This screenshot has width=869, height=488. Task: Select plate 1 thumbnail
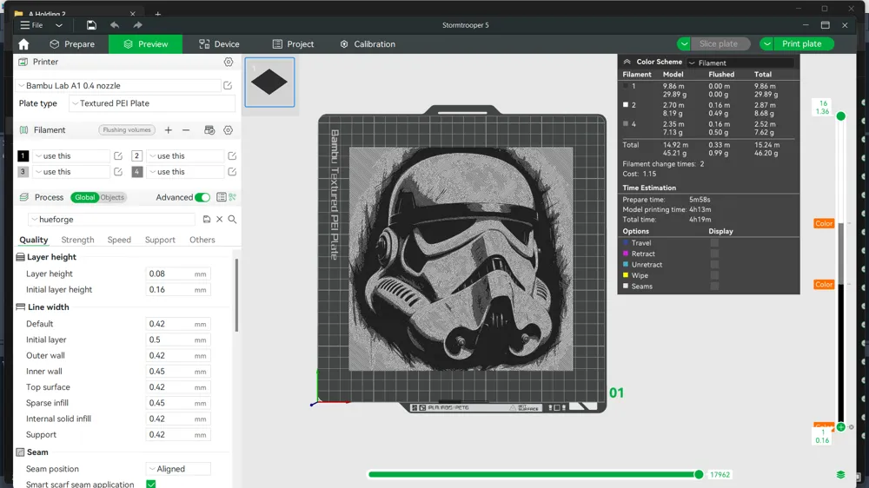(270, 82)
